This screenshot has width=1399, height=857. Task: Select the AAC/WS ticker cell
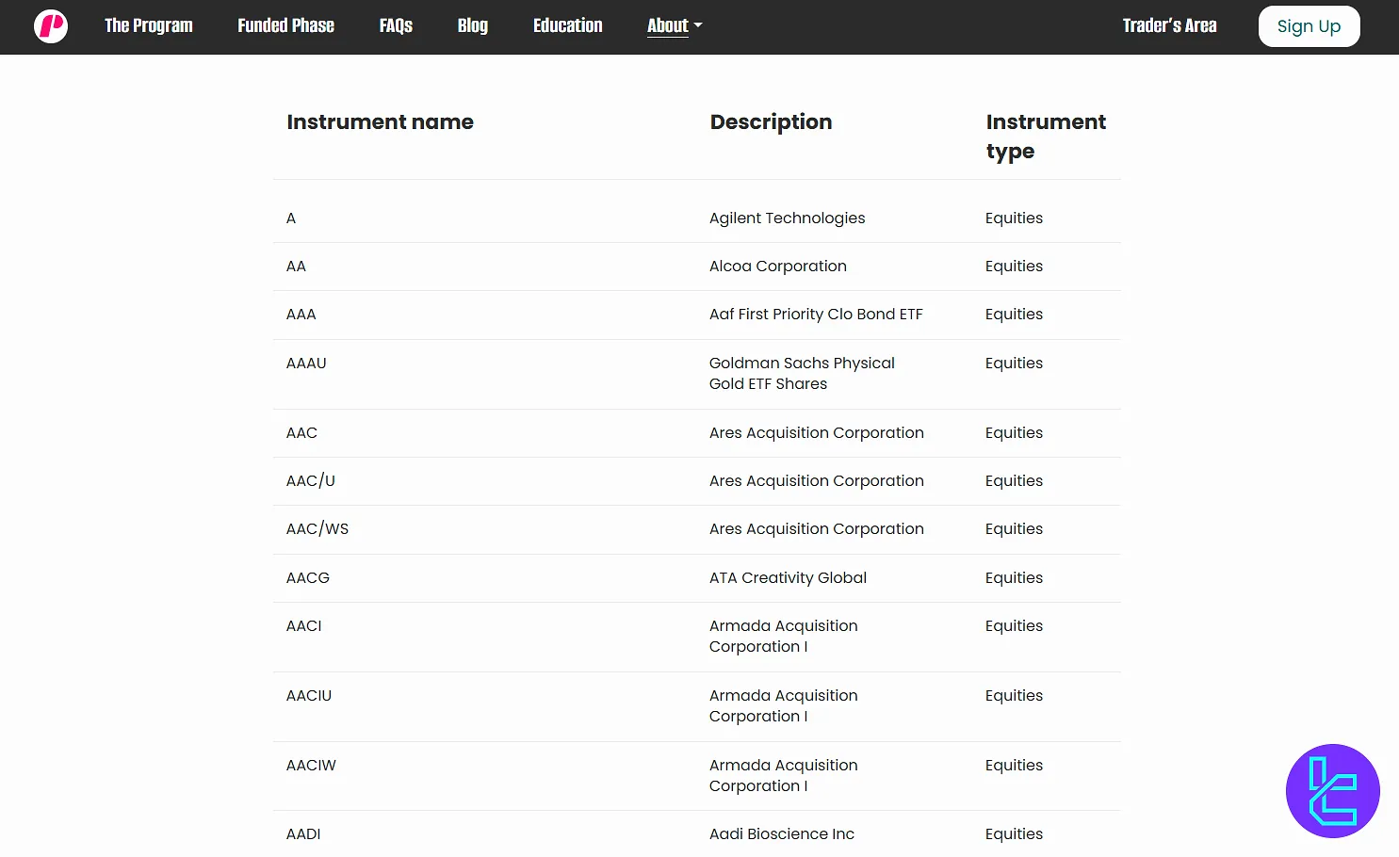click(317, 529)
